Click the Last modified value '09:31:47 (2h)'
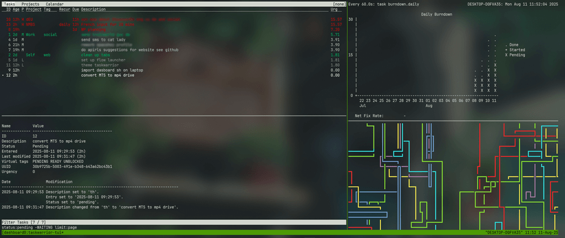The height and width of the screenshot is (238, 565). [x=59, y=156]
